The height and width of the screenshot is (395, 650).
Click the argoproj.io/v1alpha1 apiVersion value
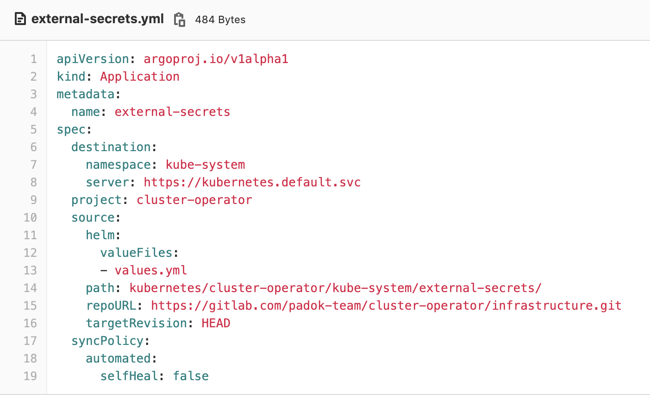tap(216, 59)
